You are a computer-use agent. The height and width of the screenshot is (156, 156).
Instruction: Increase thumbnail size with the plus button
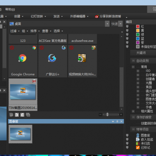tap(121, 115)
